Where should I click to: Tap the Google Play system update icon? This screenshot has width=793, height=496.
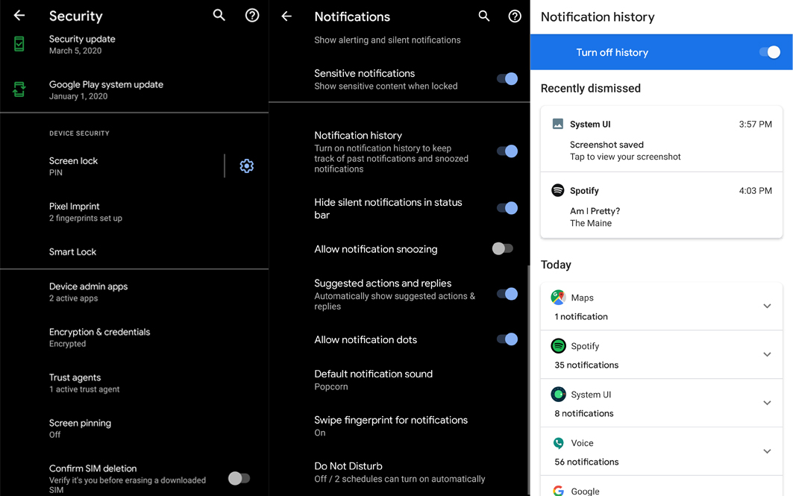[x=19, y=90]
